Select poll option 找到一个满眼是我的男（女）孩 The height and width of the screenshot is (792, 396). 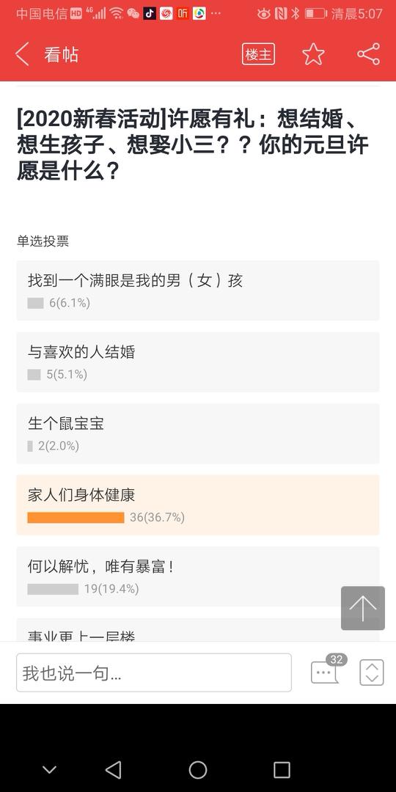coord(198,290)
